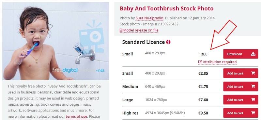
Task: Click cart icon in the €4.75 Medium row
Action: pyautogui.click(x=253, y=87)
